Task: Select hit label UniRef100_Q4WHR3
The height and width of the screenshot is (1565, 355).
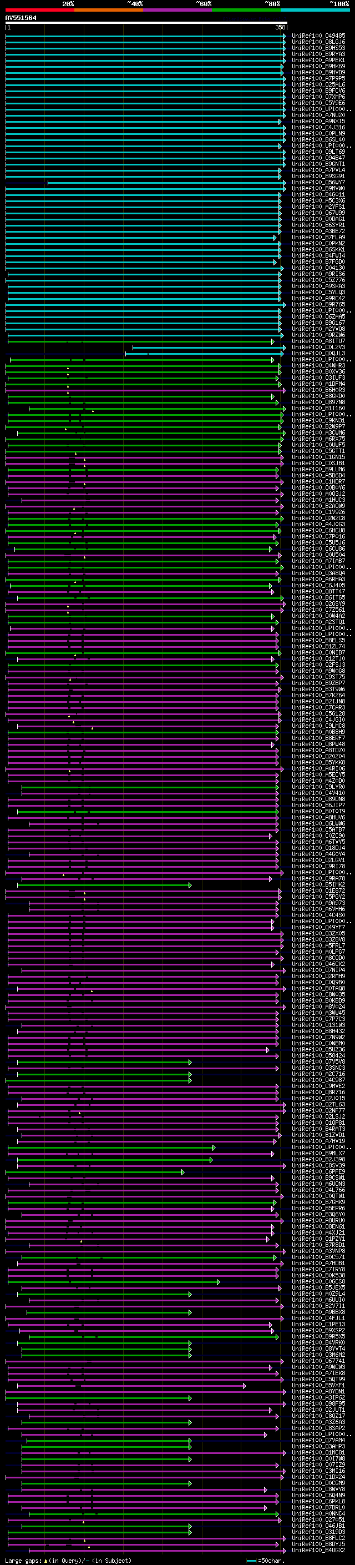Action: (x=318, y=366)
